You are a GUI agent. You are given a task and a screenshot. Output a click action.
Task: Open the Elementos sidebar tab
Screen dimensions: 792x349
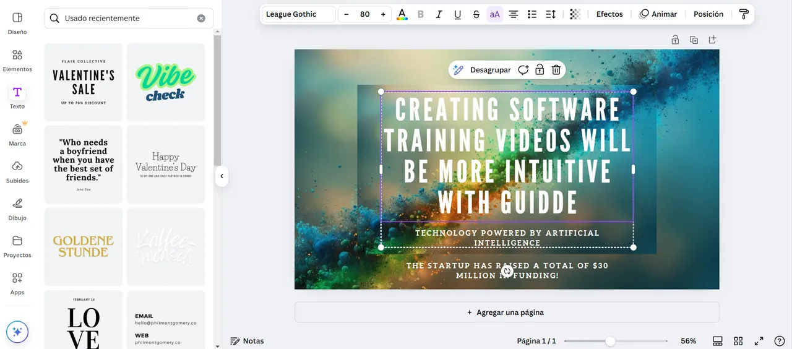17,60
